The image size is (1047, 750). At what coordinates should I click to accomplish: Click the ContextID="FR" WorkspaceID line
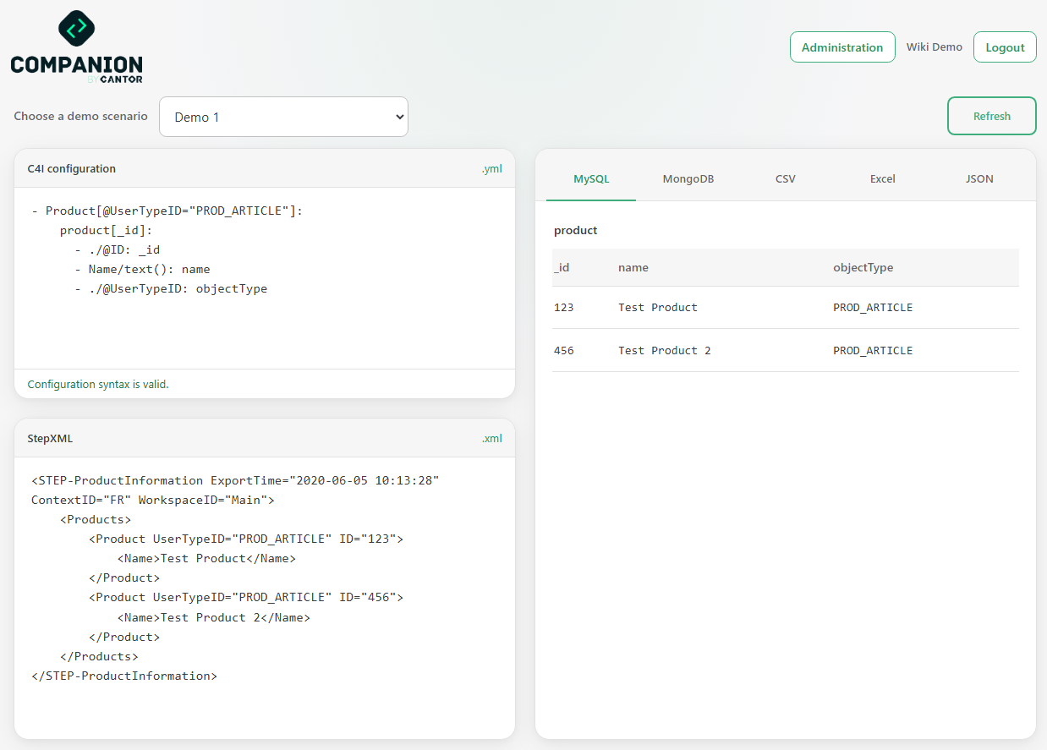click(x=153, y=500)
